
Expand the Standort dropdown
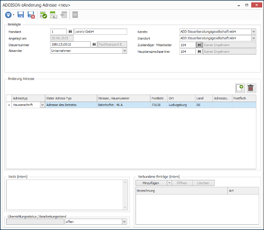point(254,38)
